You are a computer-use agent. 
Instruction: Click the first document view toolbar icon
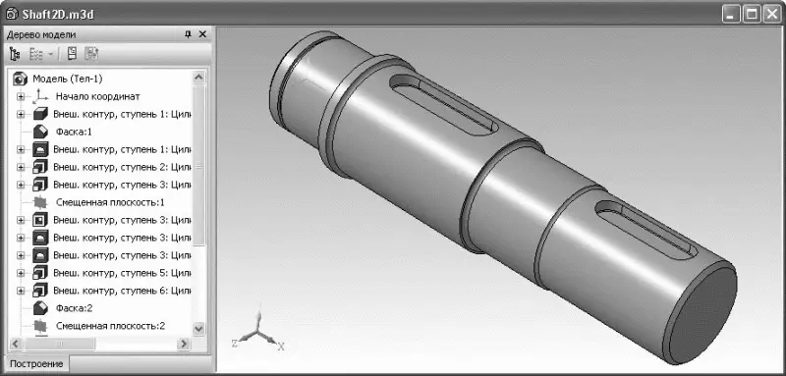pyautogui.click(x=72, y=54)
